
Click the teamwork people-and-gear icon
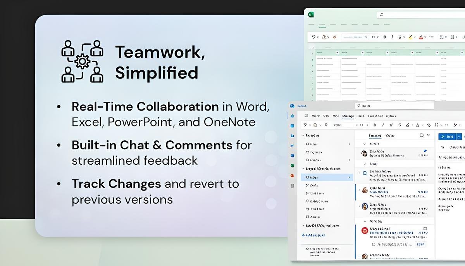[82, 61]
